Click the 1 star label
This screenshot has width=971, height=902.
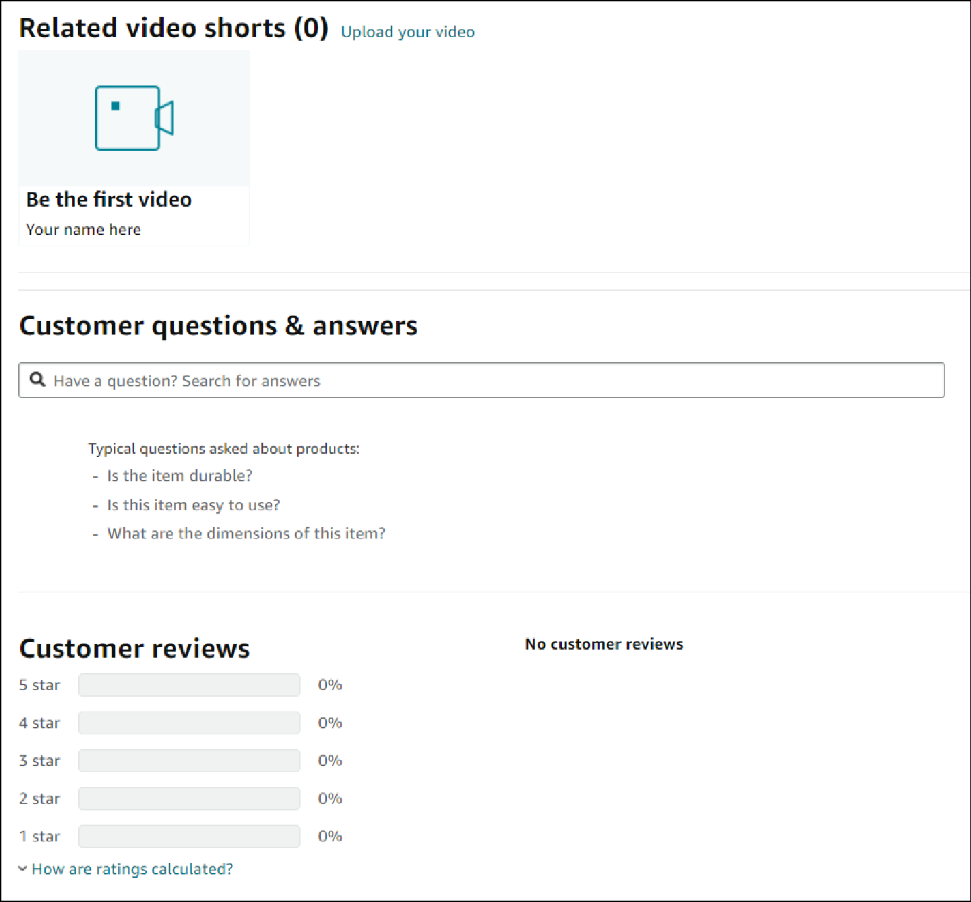coord(40,836)
